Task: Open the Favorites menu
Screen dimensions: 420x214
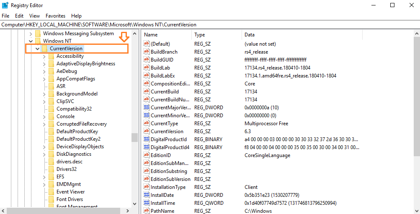Action: click(55, 16)
